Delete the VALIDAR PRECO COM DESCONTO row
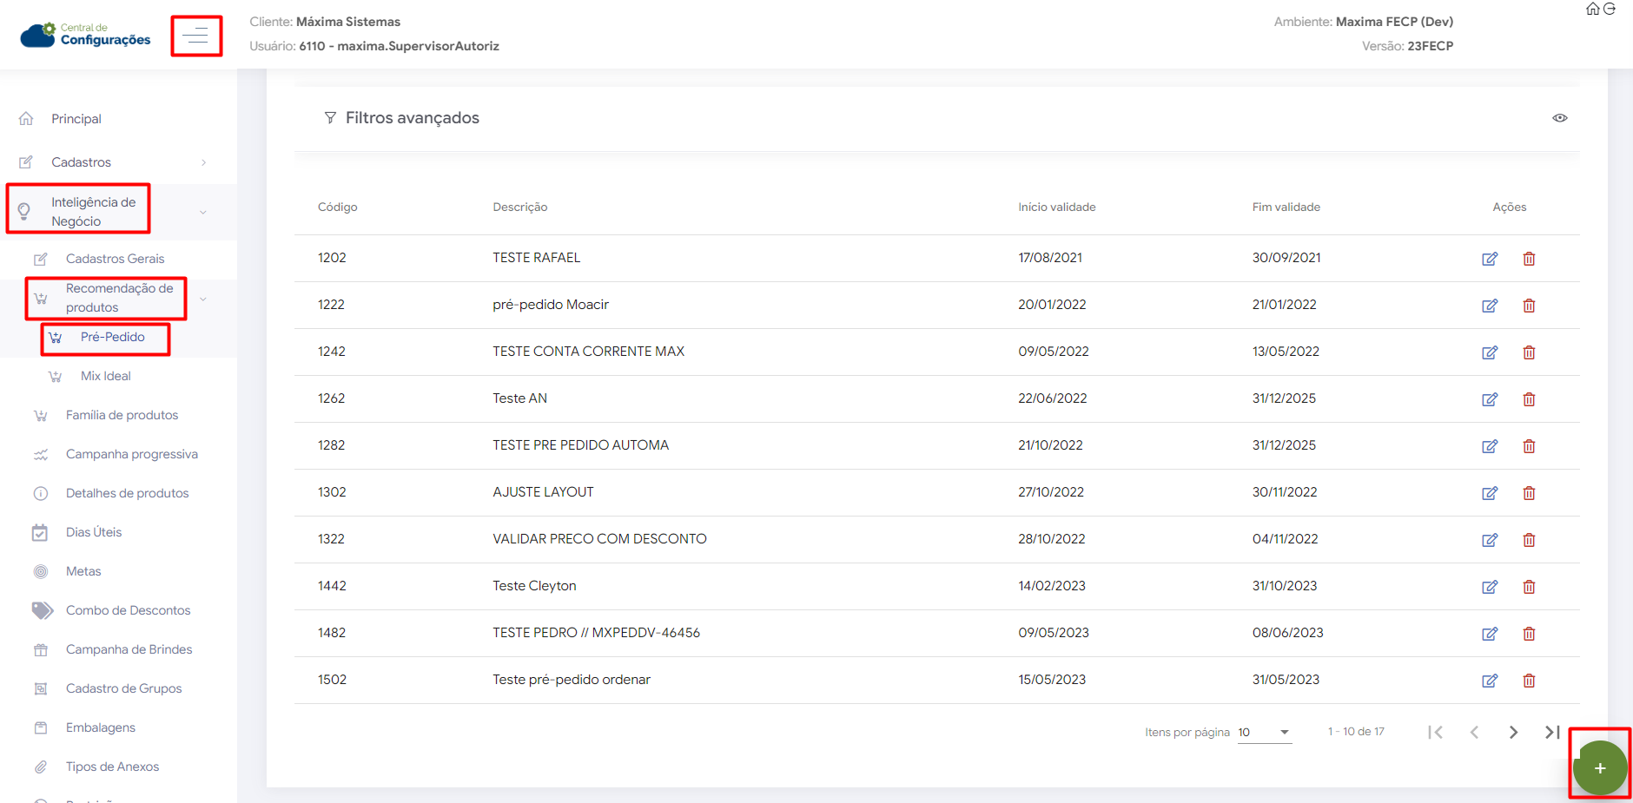The height and width of the screenshot is (803, 1633). click(1529, 540)
